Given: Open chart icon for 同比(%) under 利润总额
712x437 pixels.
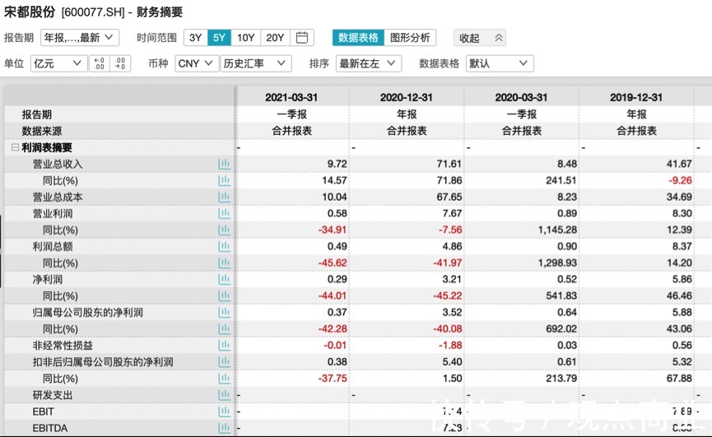Looking at the screenshot, I should (225, 263).
